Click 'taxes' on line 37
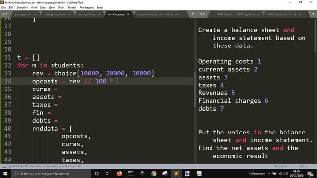The image size is (317, 178). point(41,105)
